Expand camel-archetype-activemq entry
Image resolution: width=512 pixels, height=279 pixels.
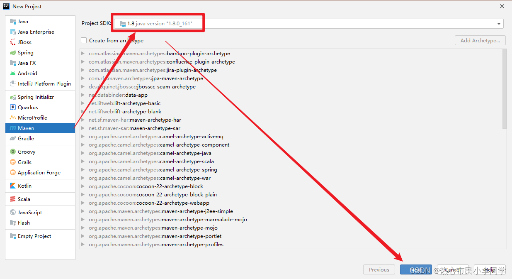click(83, 137)
